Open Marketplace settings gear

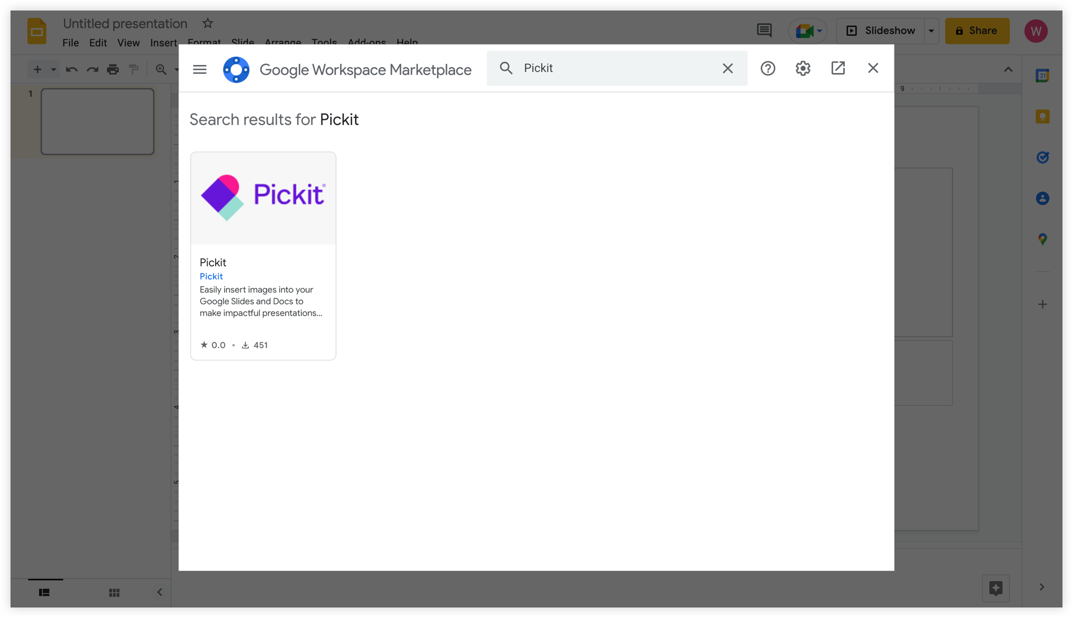pos(803,68)
